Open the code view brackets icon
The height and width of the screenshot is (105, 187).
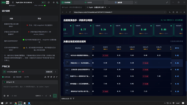pos(181,12)
